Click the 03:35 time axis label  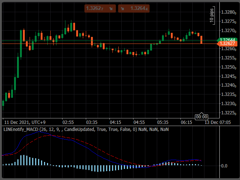pos(92,122)
